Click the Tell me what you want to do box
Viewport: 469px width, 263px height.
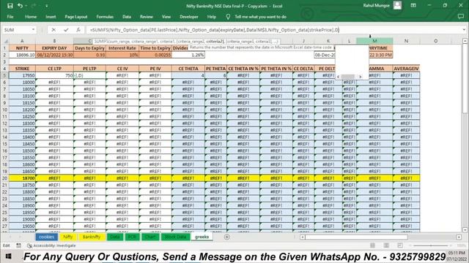pyautogui.click(x=261, y=17)
